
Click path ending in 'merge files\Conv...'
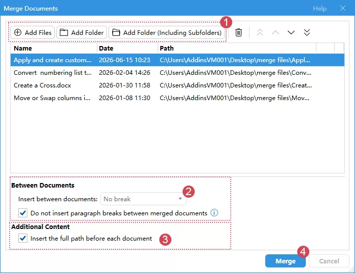[235, 73]
